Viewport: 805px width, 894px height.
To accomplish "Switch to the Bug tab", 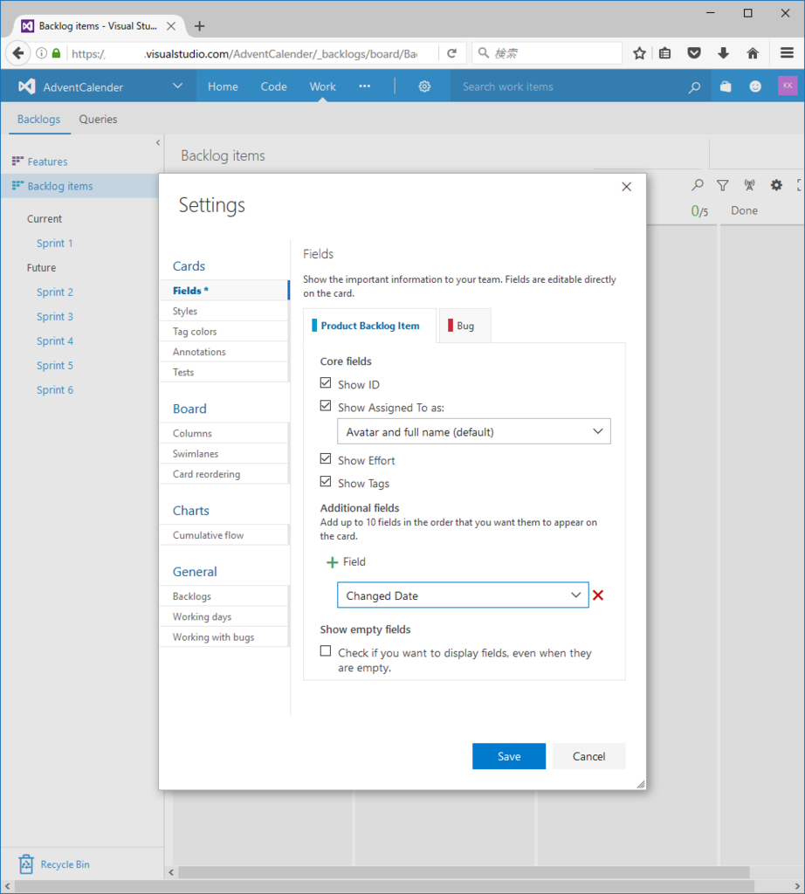I will point(464,326).
